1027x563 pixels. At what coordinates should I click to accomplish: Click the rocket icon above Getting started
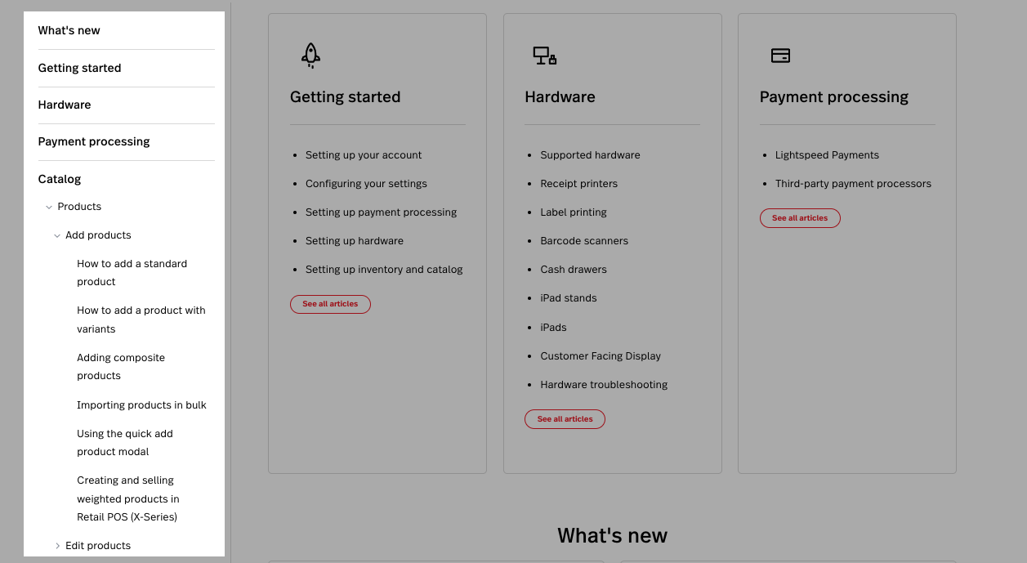pyautogui.click(x=310, y=56)
